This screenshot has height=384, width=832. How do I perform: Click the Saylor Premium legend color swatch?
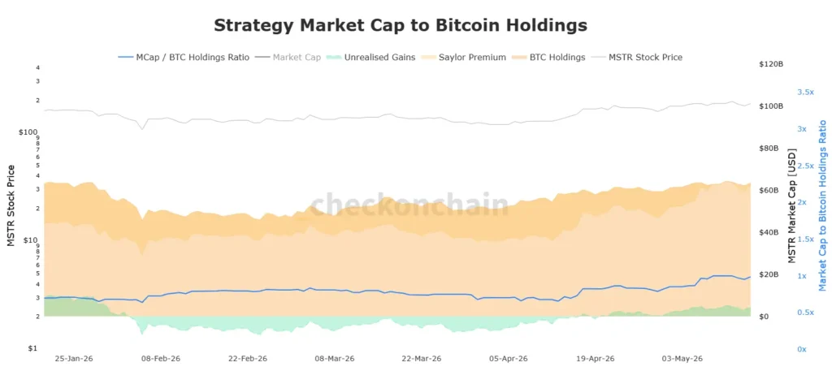[429, 58]
